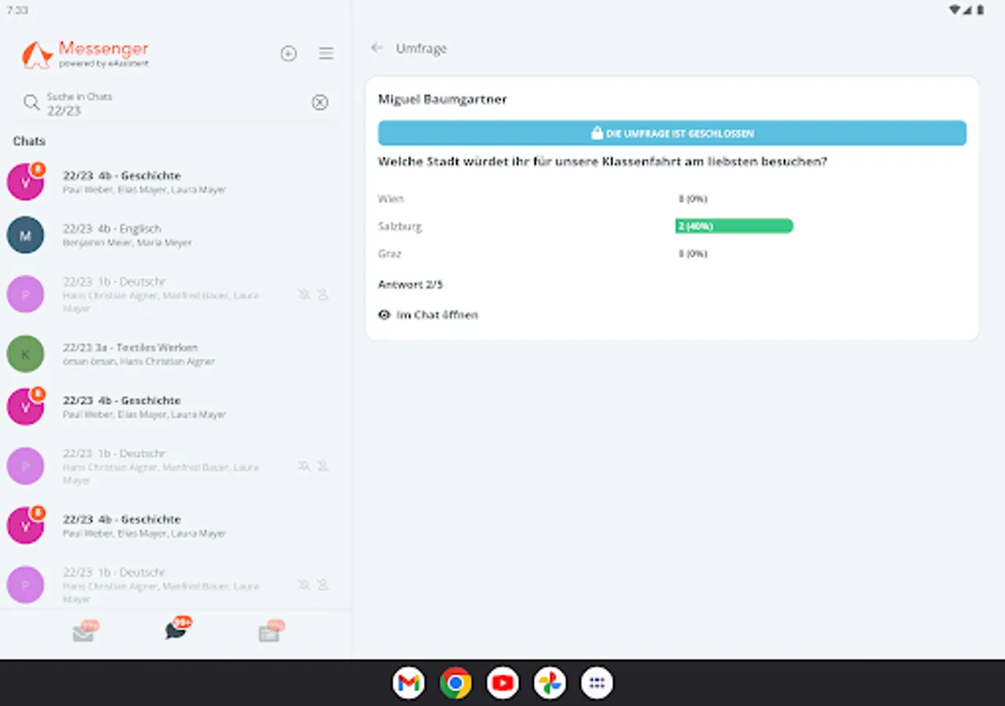Click 'öman öman, Hans Christian Aigner' participants text

coord(138,362)
